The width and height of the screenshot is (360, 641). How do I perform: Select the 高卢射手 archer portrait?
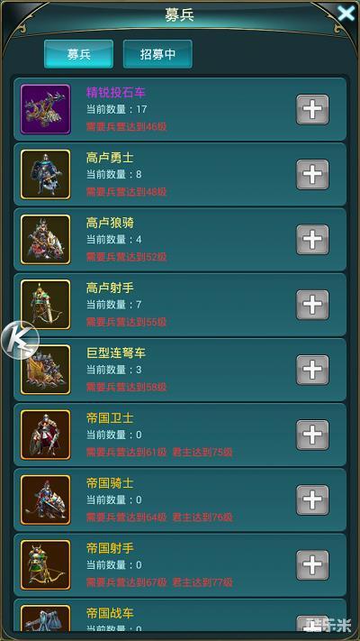[x=45, y=305]
